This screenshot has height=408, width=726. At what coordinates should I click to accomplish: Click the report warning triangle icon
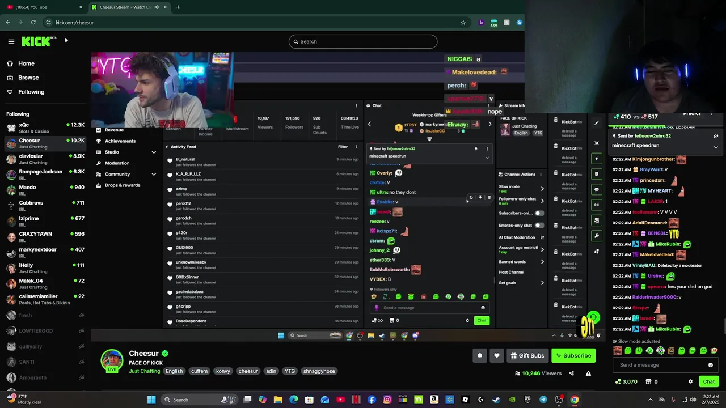point(588,373)
